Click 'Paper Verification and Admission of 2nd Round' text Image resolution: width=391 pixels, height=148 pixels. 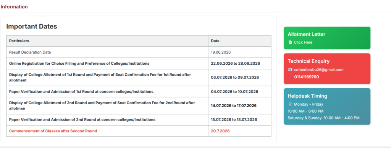[82, 120]
